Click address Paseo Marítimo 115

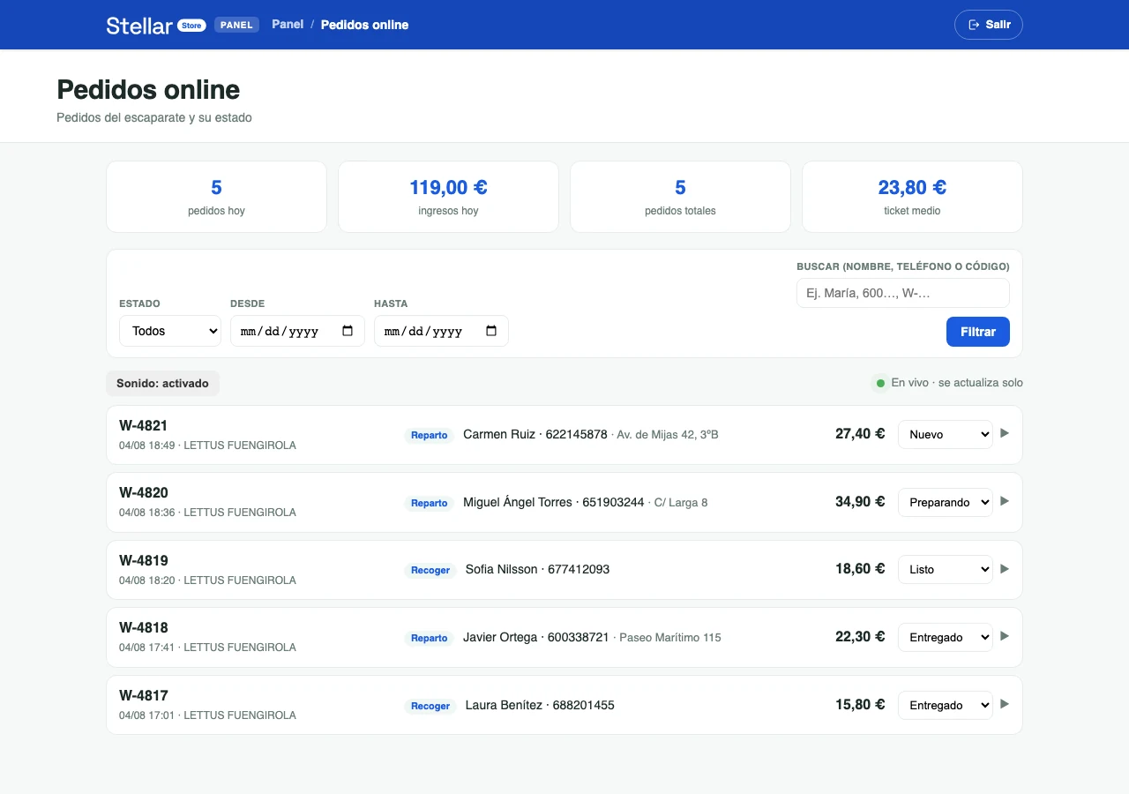670,638
